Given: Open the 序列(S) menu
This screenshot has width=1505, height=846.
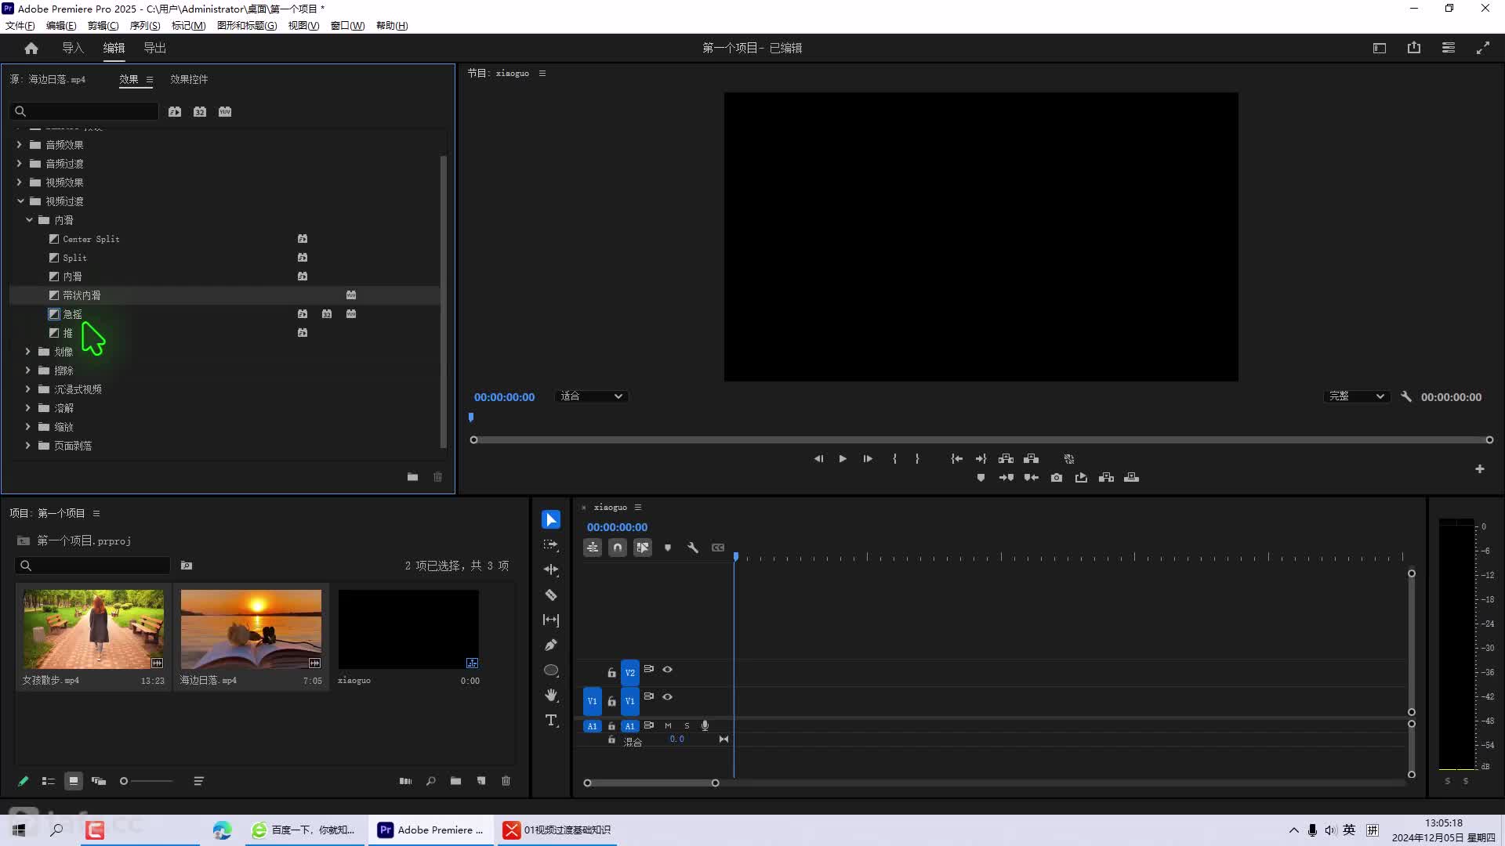Looking at the screenshot, I should click(145, 26).
